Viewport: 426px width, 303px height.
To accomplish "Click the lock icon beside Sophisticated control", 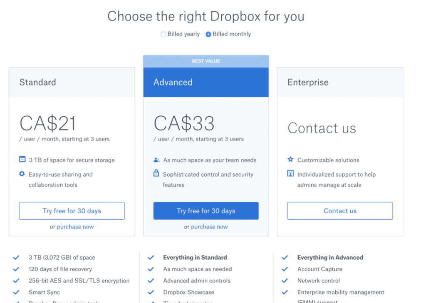I will pos(156,173).
